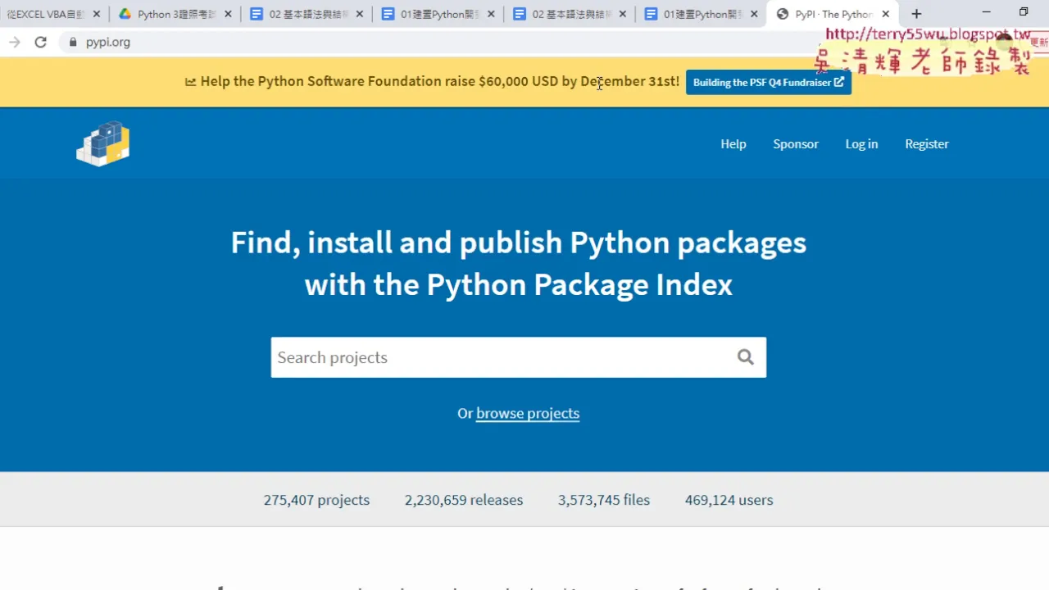
Task: Click the search magnifier icon
Action: point(745,357)
